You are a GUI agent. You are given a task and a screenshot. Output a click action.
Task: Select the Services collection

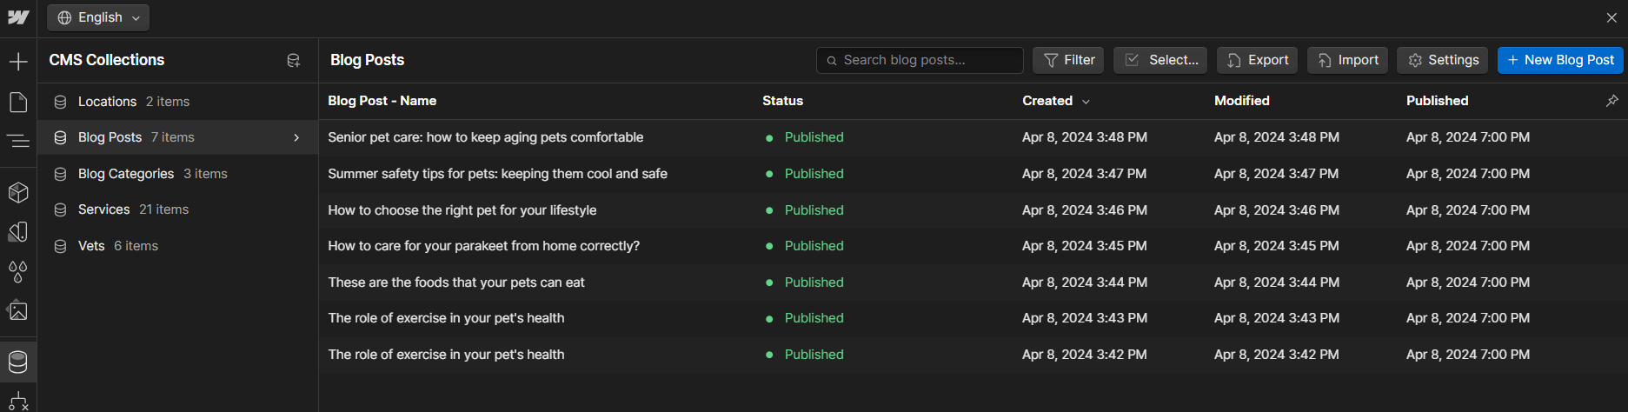[177, 209]
